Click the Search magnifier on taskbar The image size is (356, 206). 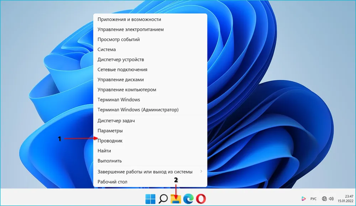tap(163, 199)
